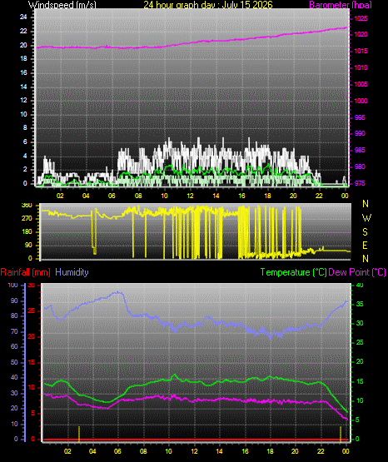This screenshot has height=462, width=388.
Task: Click the 270 wind direction scale value
Action: click(27, 219)
